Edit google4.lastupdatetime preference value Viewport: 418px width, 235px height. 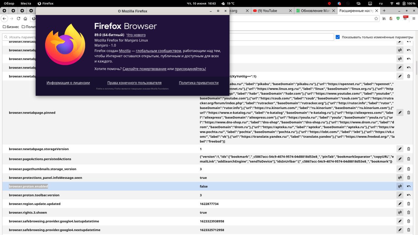(x=400, y=221)
